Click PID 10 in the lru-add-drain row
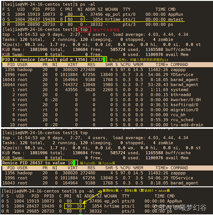Viewport: 213px width, 215px height. pos(12,125)
